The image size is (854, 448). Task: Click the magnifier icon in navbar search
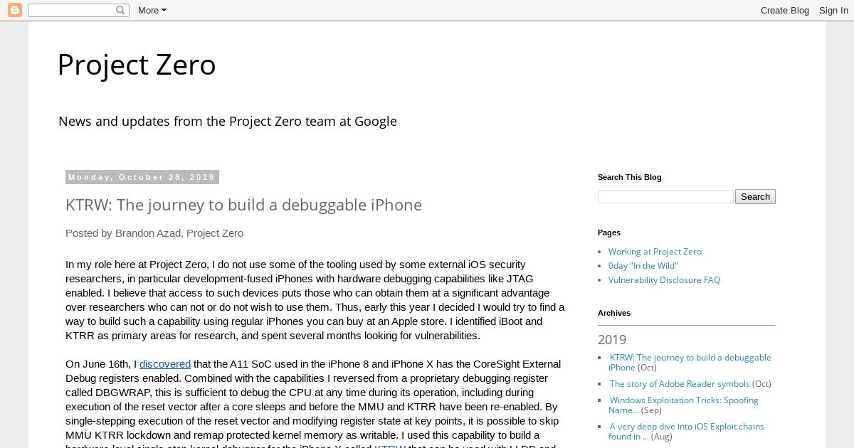pyautogui.click(x=120, y=10)
